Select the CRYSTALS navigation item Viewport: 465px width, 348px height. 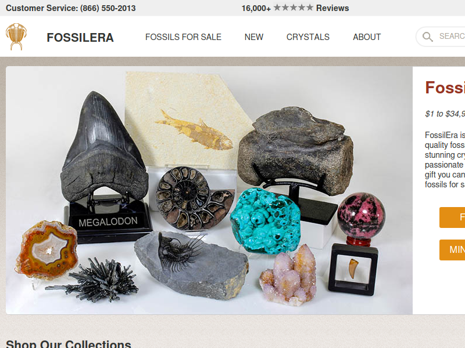click(308, 37)
